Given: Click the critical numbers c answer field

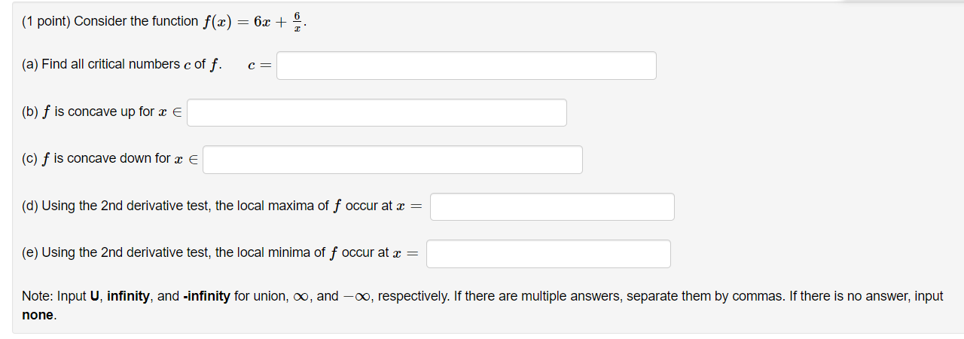Looking at the screenshot, I should click(x=466, y=66).
